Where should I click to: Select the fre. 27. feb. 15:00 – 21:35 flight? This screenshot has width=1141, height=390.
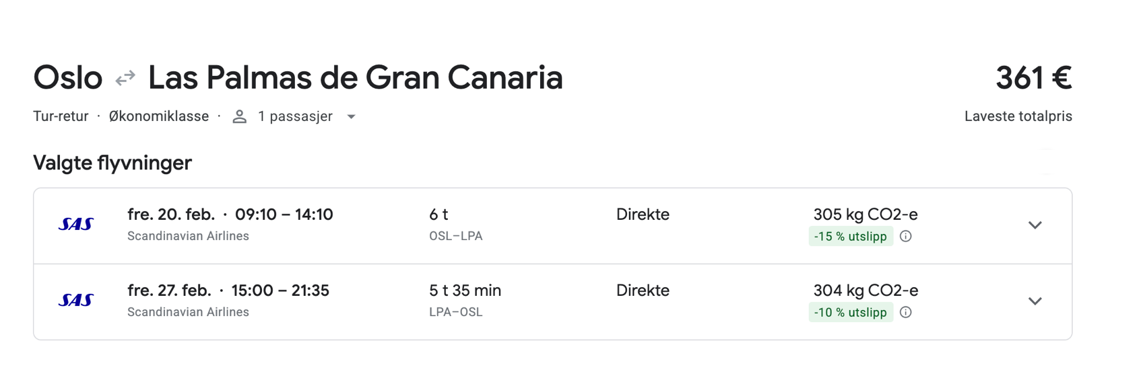(x=228, y=290)
